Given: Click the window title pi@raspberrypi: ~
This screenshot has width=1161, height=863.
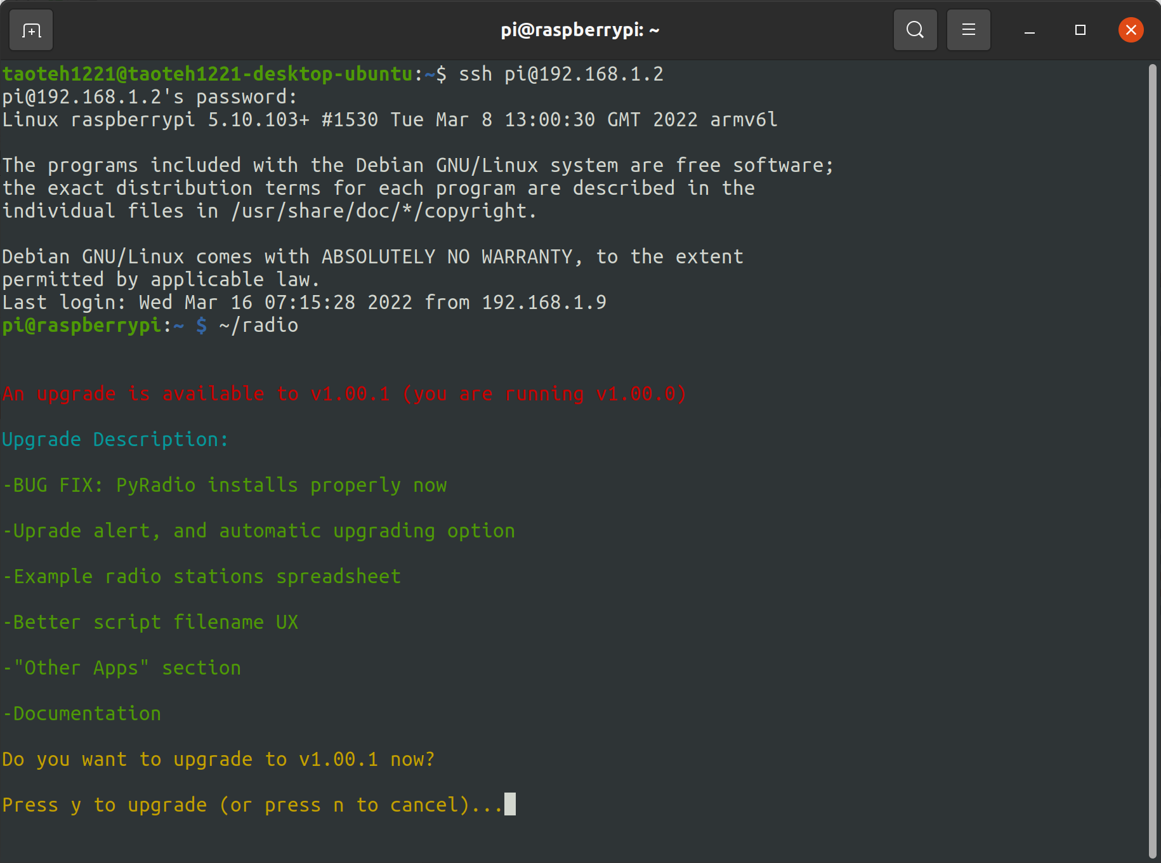Looking at the screenshot, I should pos(580,30).
